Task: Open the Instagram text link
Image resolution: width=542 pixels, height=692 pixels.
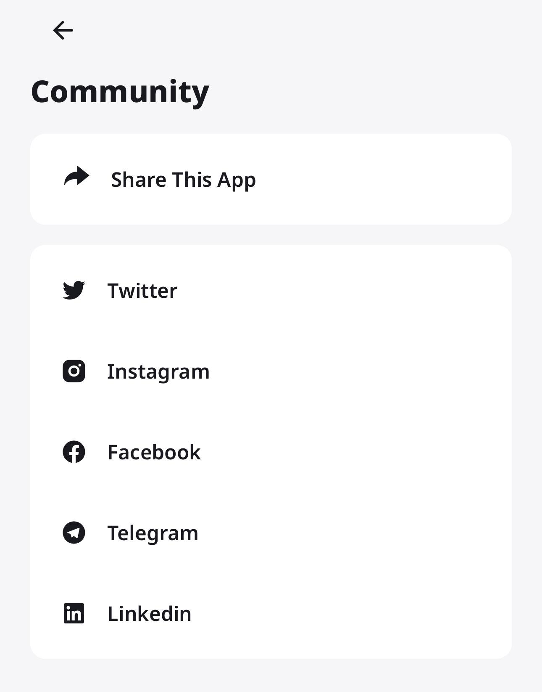Action: (158, 371)
